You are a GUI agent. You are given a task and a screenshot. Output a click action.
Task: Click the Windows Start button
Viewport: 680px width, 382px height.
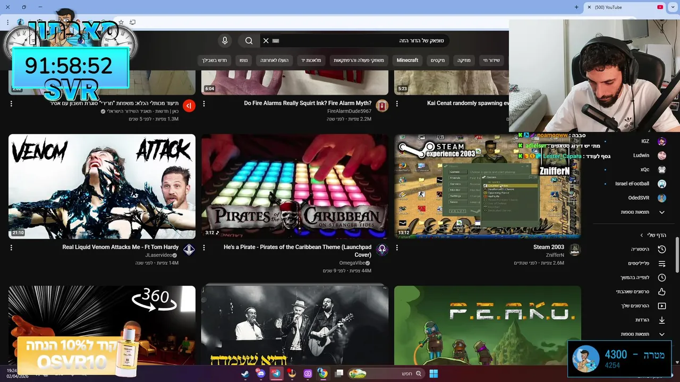[x=433, y=374]
